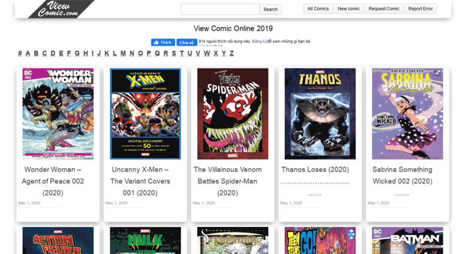
Task: Select the # symbol index link
Action: 20,53
